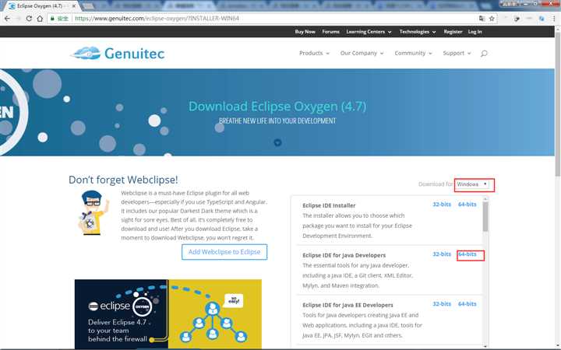Expand the Technologies menu
This screenshot has height=350, width=561.
click(418, 32)
